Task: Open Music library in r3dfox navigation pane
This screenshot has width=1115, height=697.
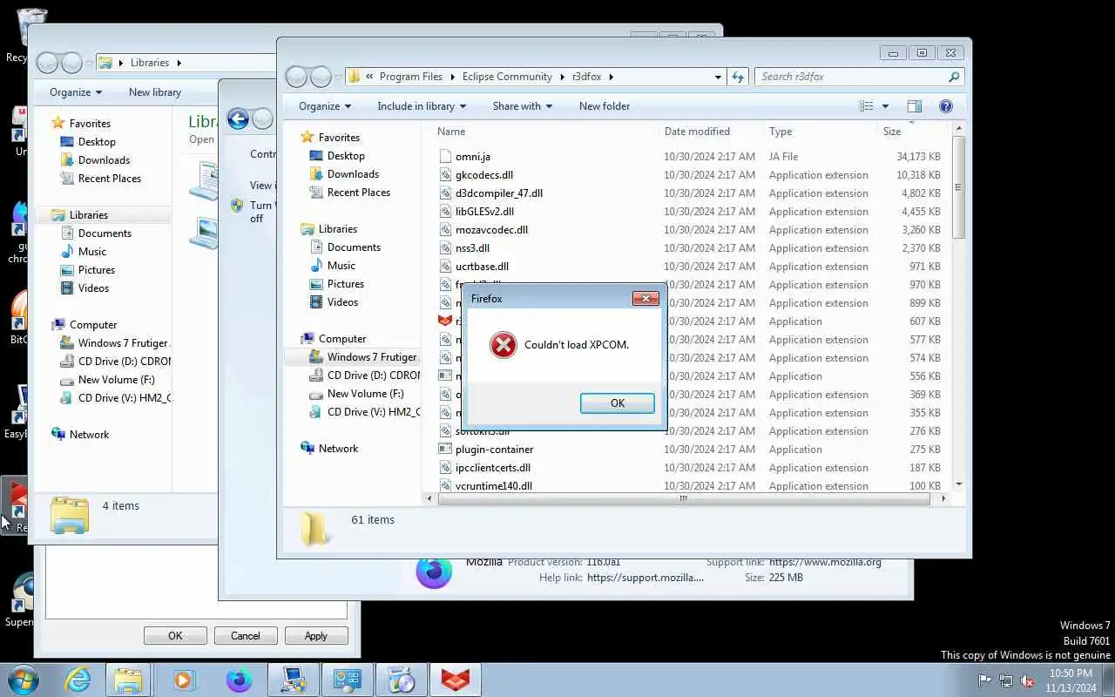Action: [341, 266]
